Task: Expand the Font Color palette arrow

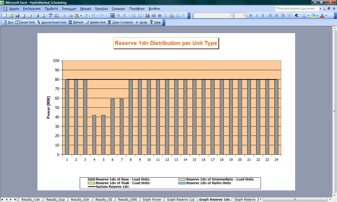Action: pos(326,15)
